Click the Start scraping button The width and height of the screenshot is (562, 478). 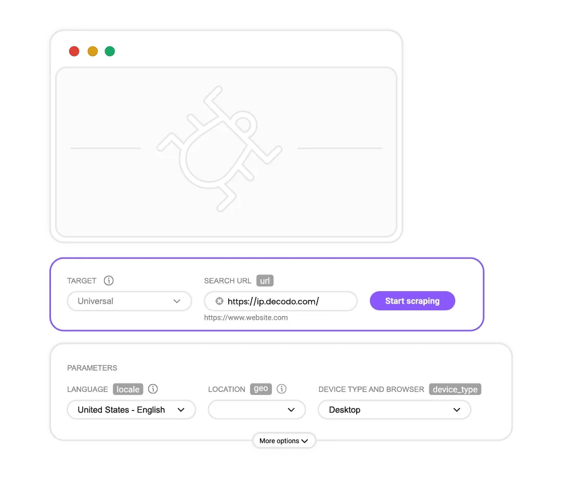tap(413, 301)
